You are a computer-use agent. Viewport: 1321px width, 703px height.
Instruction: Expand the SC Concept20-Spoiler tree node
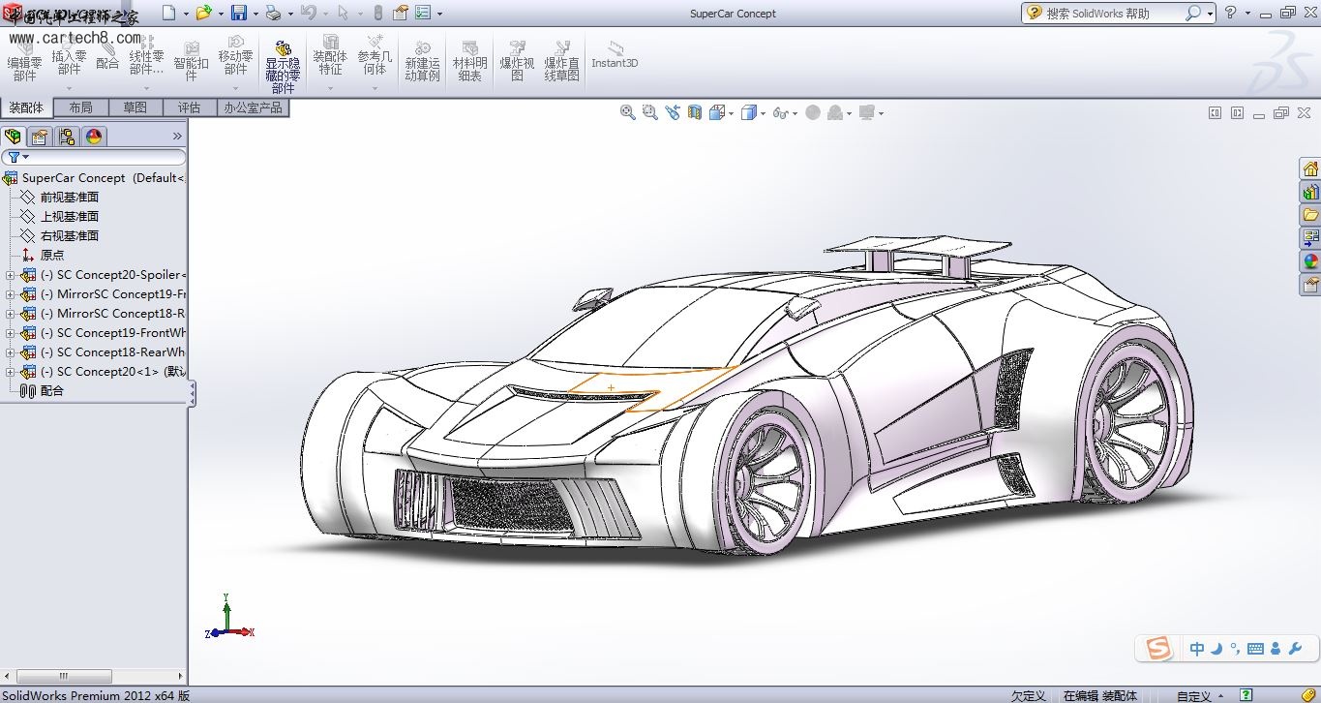pos(11,275)
